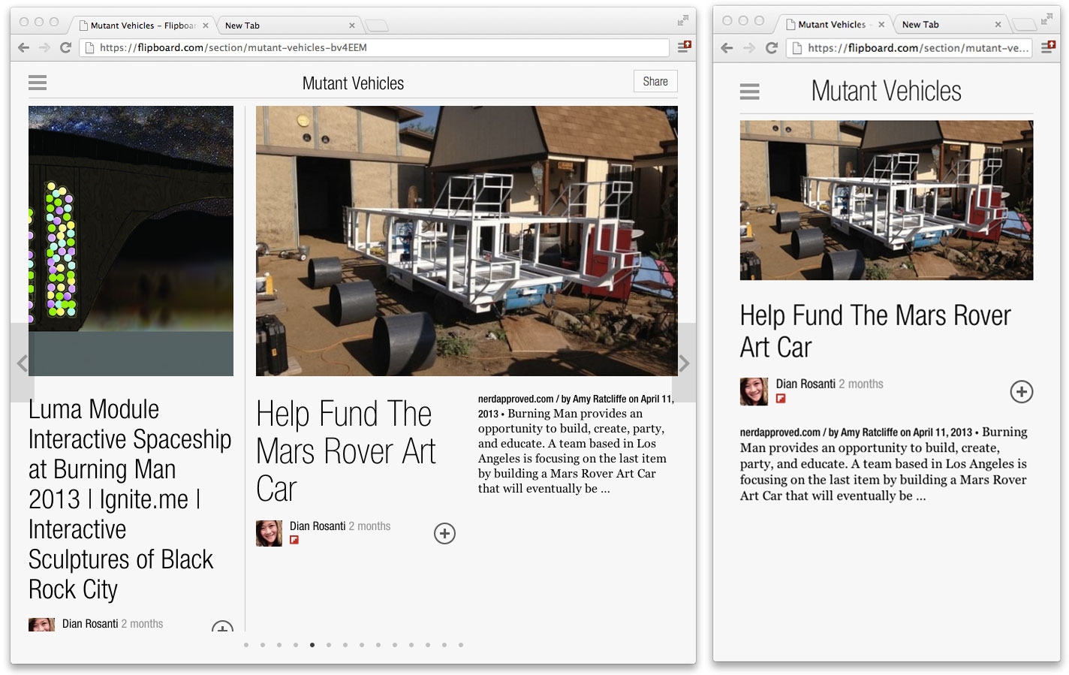Click Dian Rosanti's avatar in left Mars Rover article
Screen dimensions: 1069x675
tap(269, 533)
